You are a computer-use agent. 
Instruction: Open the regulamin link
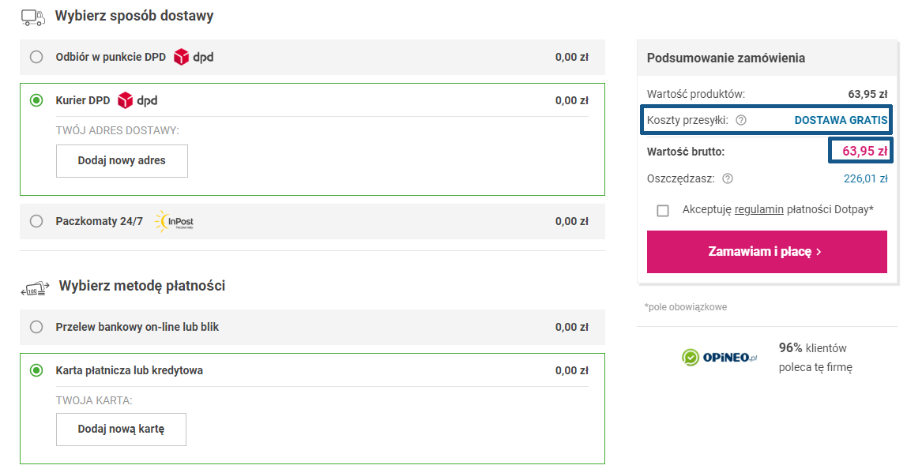click(x=758, y=209)
